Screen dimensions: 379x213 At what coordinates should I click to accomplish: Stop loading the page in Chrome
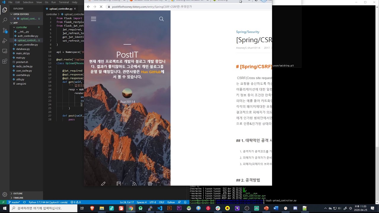101,7
